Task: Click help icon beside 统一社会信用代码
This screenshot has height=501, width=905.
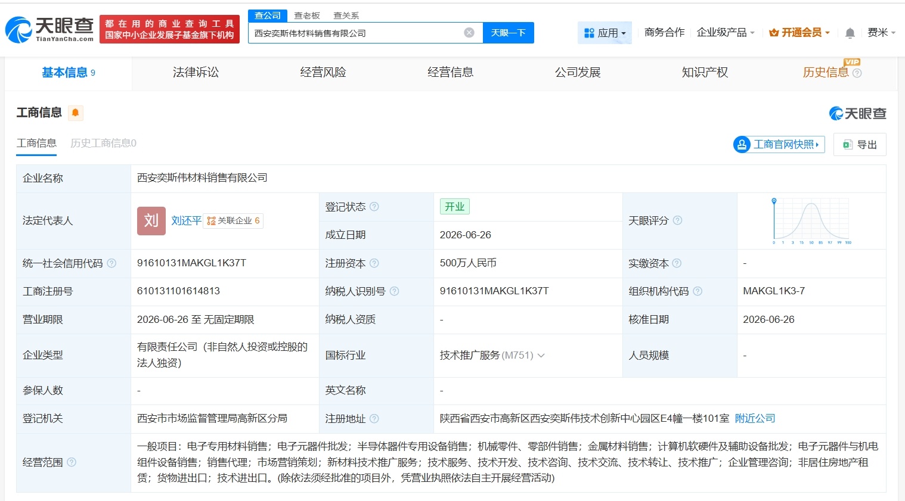Action: point(111,263)
